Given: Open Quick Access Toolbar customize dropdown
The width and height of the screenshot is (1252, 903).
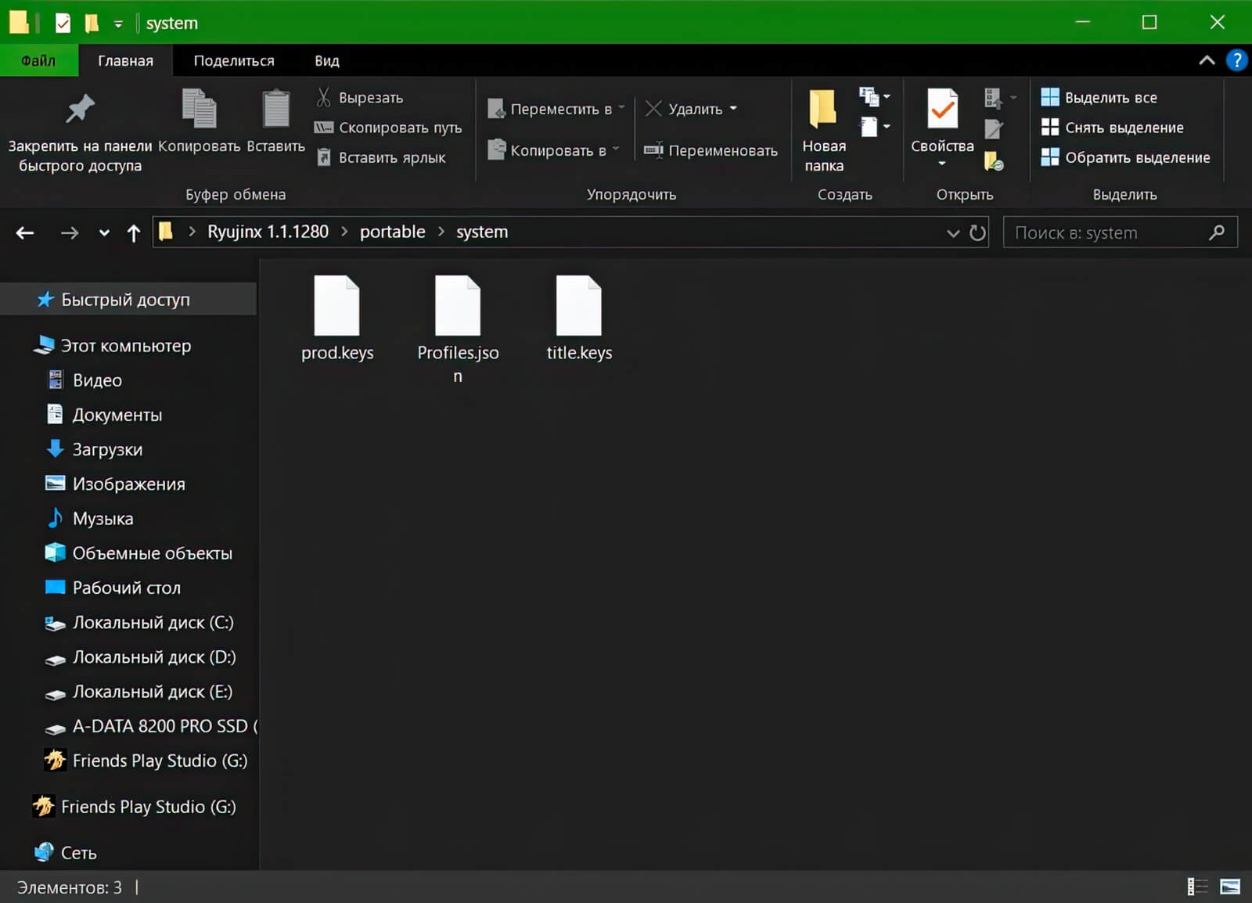Looking at the screenshot, I should click(x=118, y=24).
